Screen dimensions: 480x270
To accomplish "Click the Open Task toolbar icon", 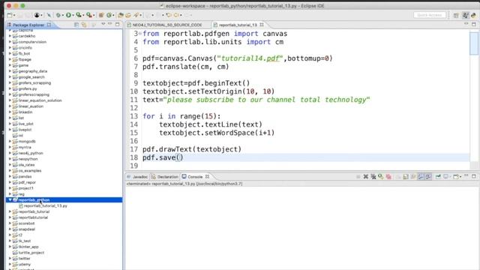I will (128, 15).
